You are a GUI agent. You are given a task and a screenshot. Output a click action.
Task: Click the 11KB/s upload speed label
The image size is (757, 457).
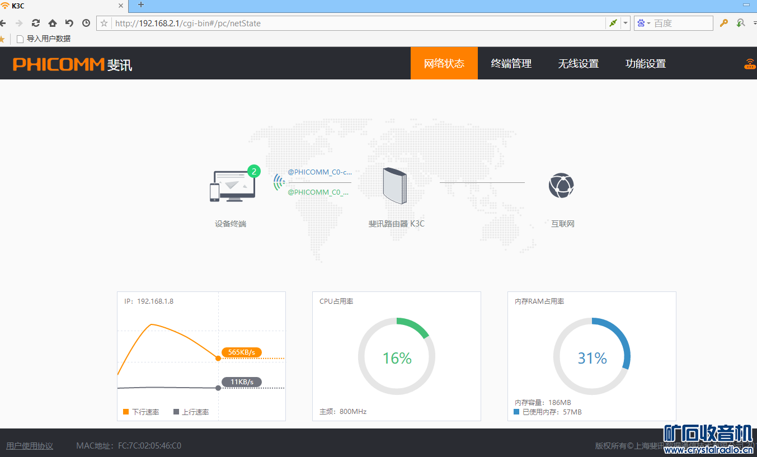[242, 382]
